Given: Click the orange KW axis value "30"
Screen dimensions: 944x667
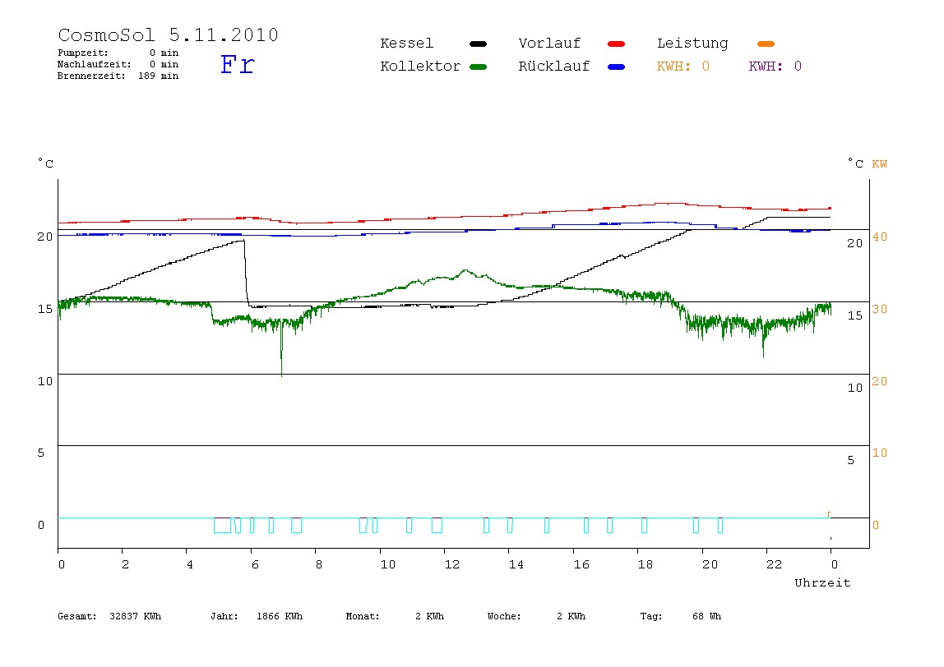Looking at the screenshot, I should click(880, 309).
